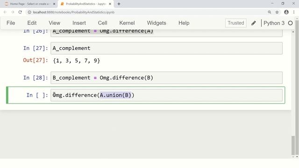Click the empty In [ ]: prompt
299x168 pixels.
point(37,95)
